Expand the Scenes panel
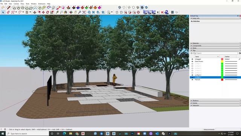 pyautogui.click(x=191, y=103)
